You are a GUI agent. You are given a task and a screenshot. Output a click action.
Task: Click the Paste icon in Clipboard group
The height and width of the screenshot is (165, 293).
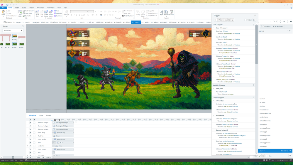[3, 13]
